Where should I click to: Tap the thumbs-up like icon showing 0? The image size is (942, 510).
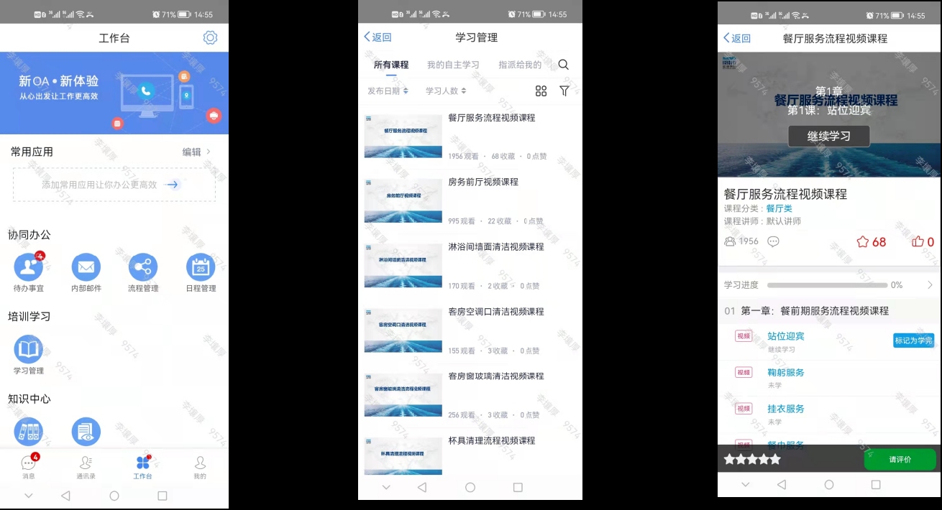[x=918, y=242]
